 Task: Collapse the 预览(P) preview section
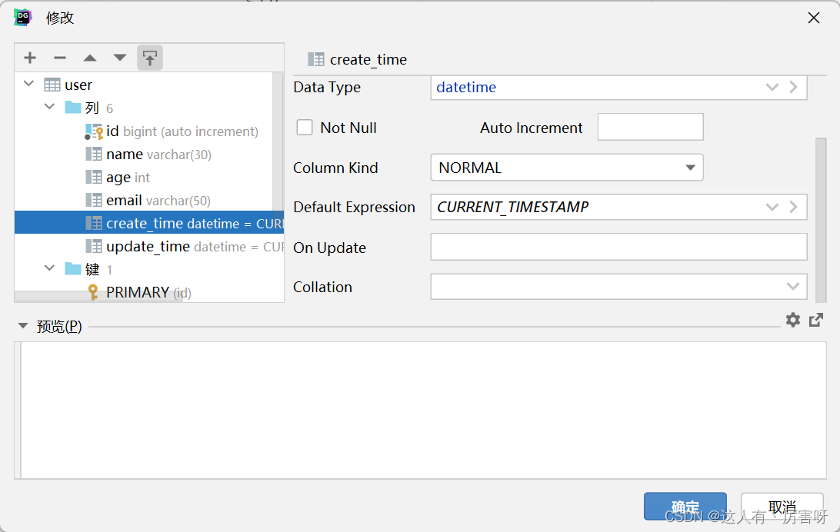pos(23,325)
